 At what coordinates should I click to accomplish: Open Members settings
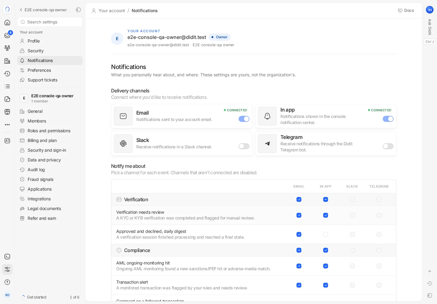(x=50, y=121)
